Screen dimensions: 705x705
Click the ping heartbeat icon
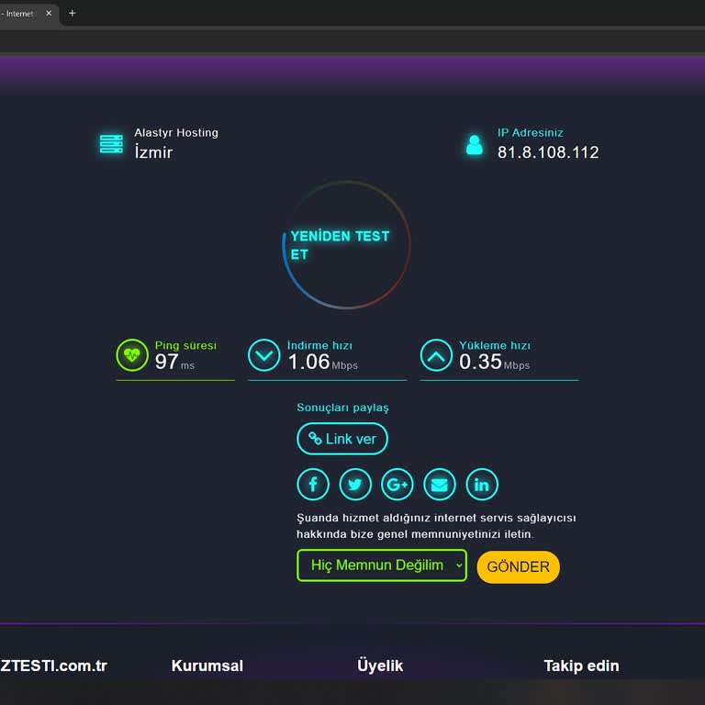coord(132,355)
